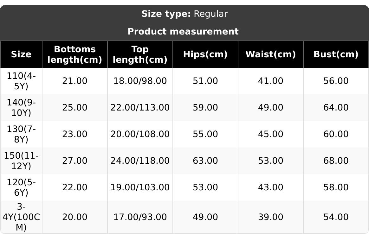Click the Size type: Regular heading
The image size is (369, 234).
coord(184,14)
